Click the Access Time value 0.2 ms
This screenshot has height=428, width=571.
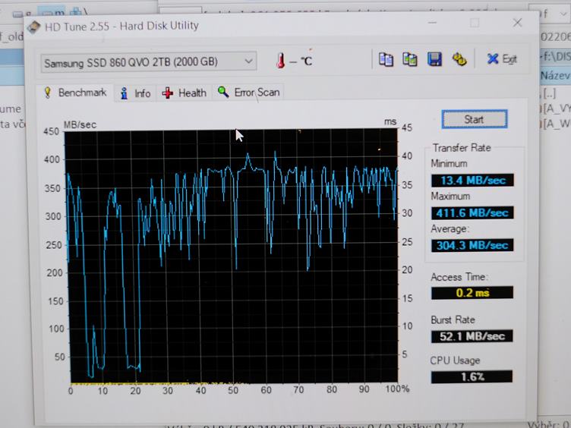472,293
